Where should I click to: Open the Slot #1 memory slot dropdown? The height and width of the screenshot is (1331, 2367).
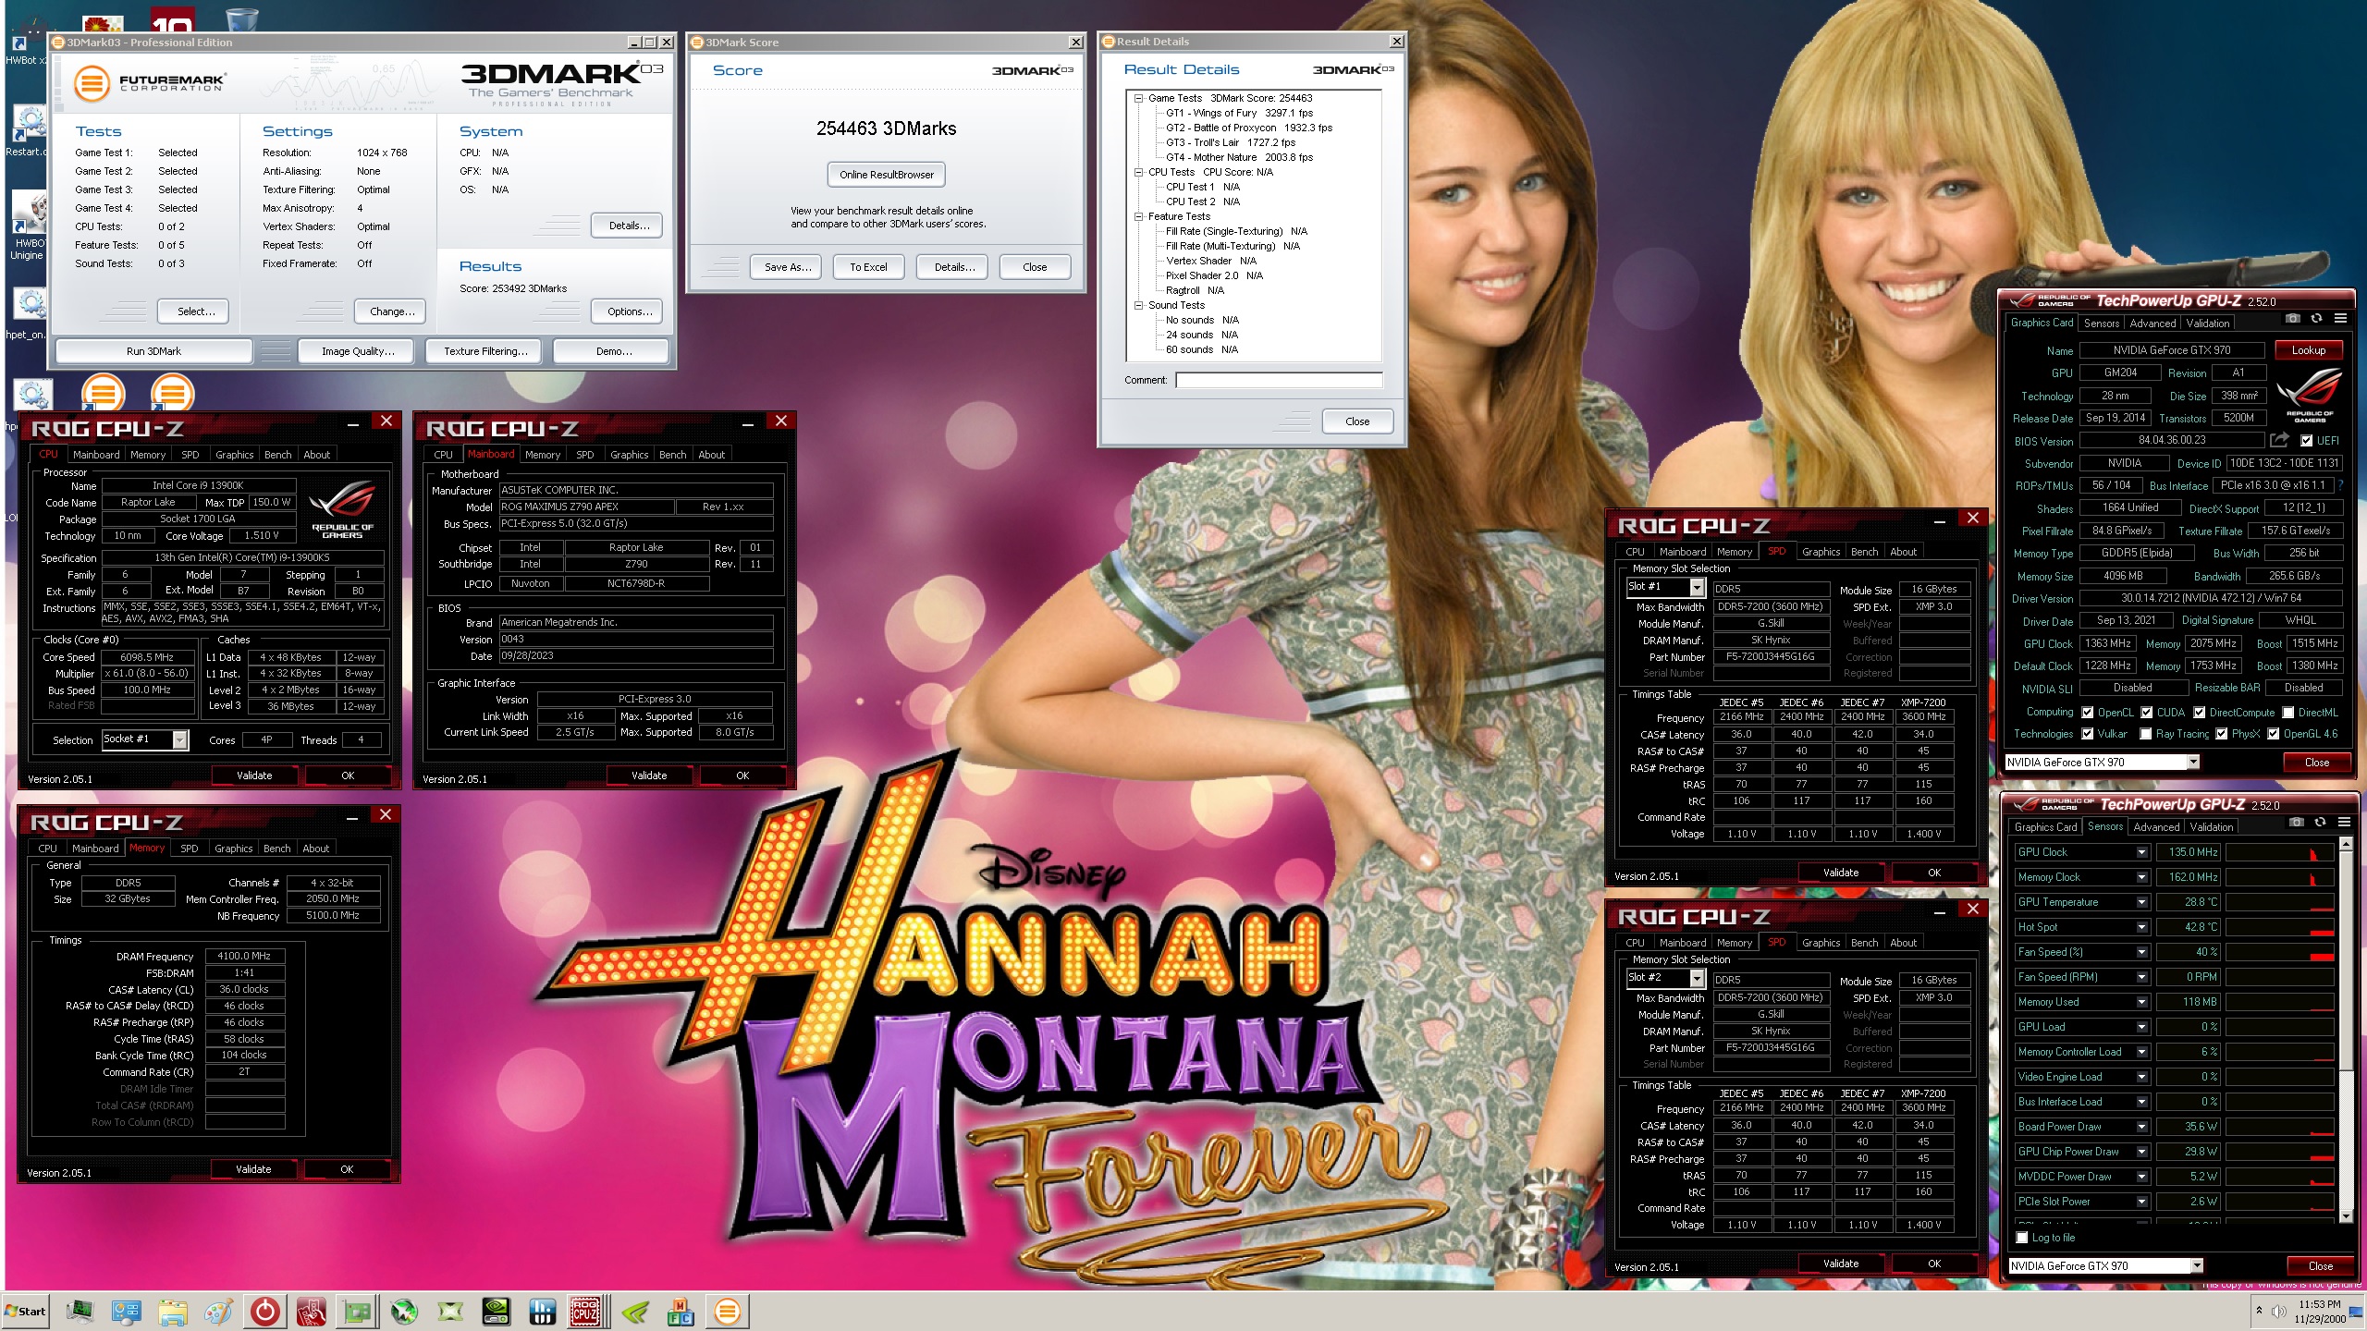[x=1696, y=587]
